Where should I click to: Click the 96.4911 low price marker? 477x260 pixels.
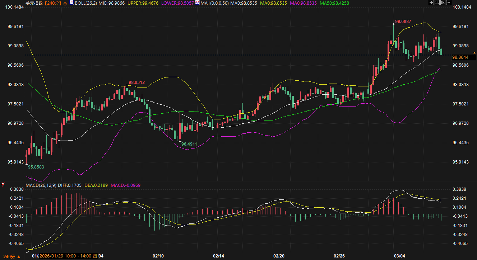pyautogui.click(x=189, y=144)
